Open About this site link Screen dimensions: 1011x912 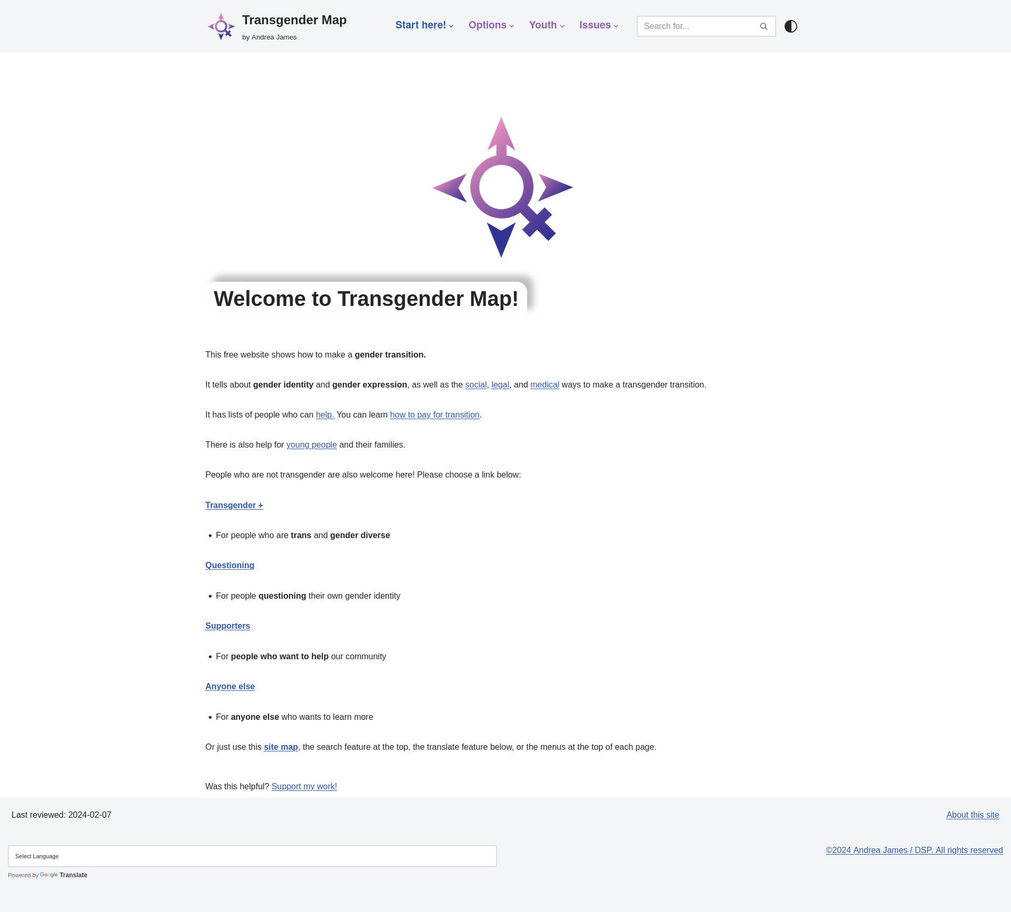(x=972, y=815)
